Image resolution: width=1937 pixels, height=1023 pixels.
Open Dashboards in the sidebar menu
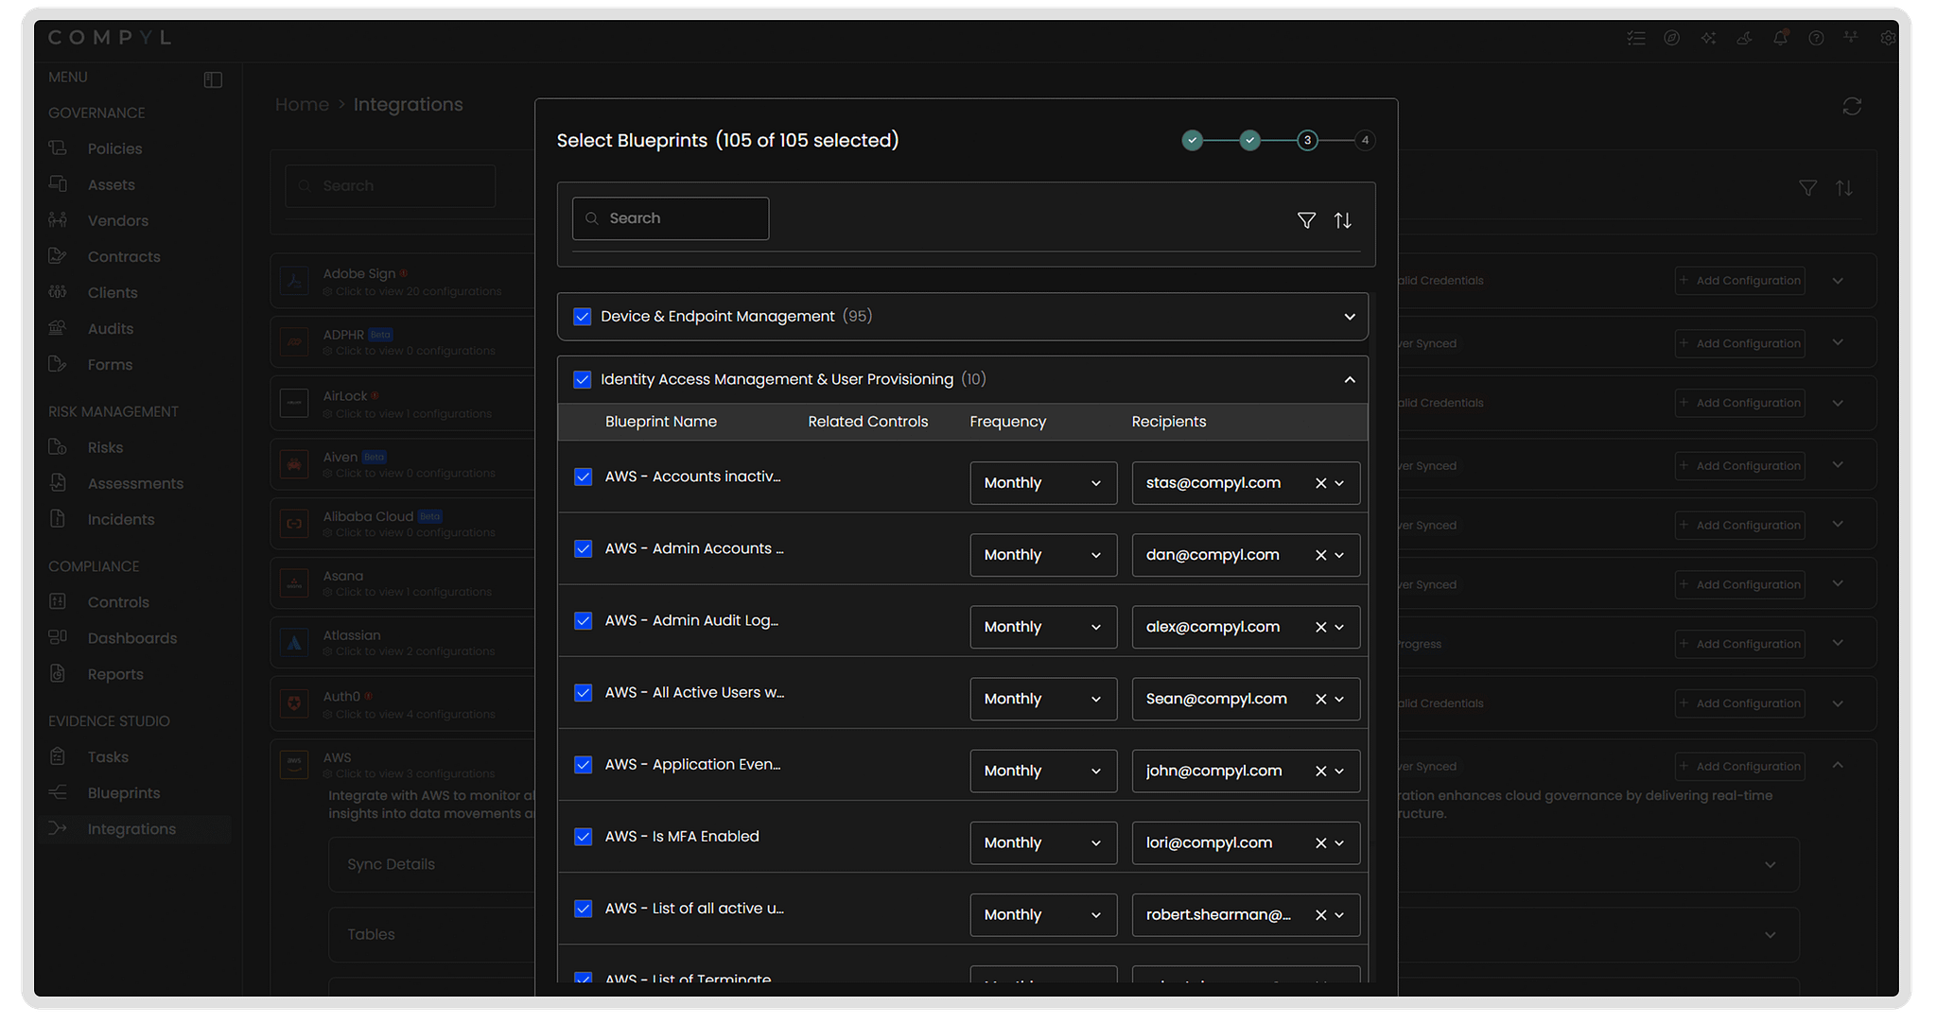click(131, 638)
